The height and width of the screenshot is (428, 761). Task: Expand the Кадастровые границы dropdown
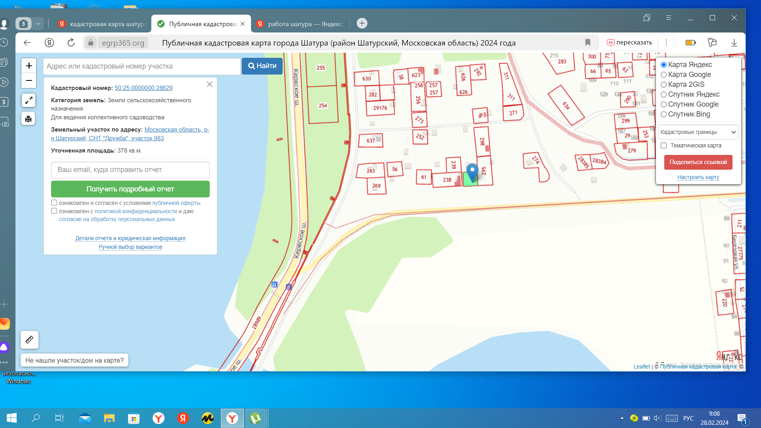698,132
